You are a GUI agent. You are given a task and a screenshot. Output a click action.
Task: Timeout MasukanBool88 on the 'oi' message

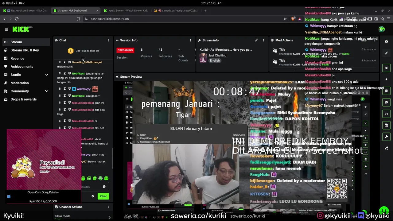pyautogui.click(x=65, y=121)
